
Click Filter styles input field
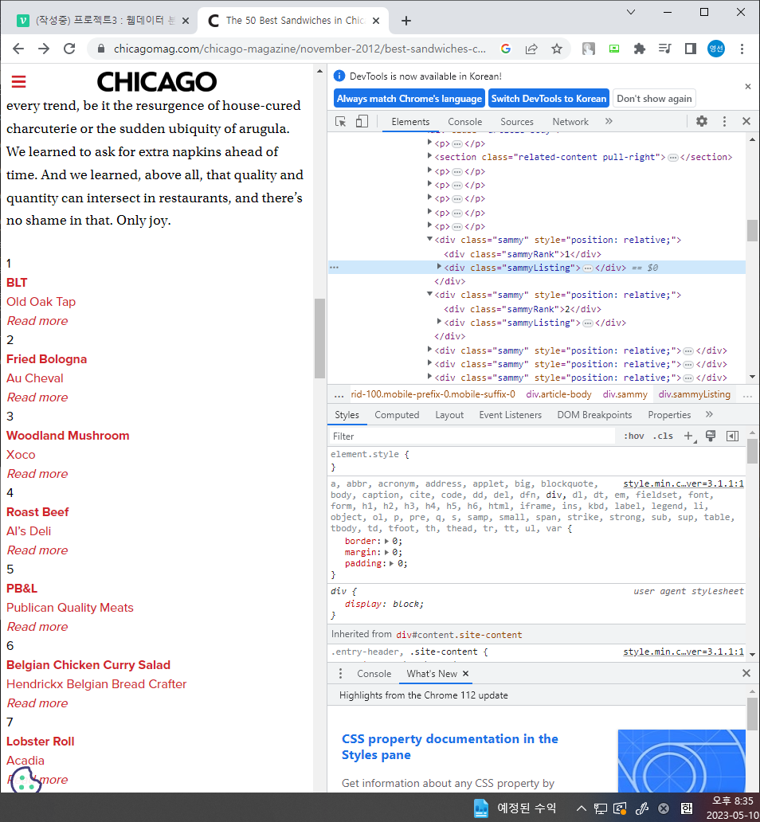coord(472,436)
